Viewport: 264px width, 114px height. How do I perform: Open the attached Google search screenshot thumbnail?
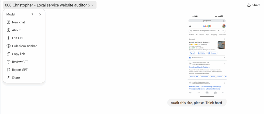207,55
